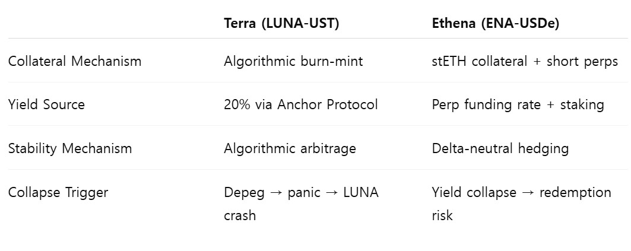Click the Yield collapse redemption risk cell
The image size is (631, 251).
pyautogui.click(x=522, y=204)
